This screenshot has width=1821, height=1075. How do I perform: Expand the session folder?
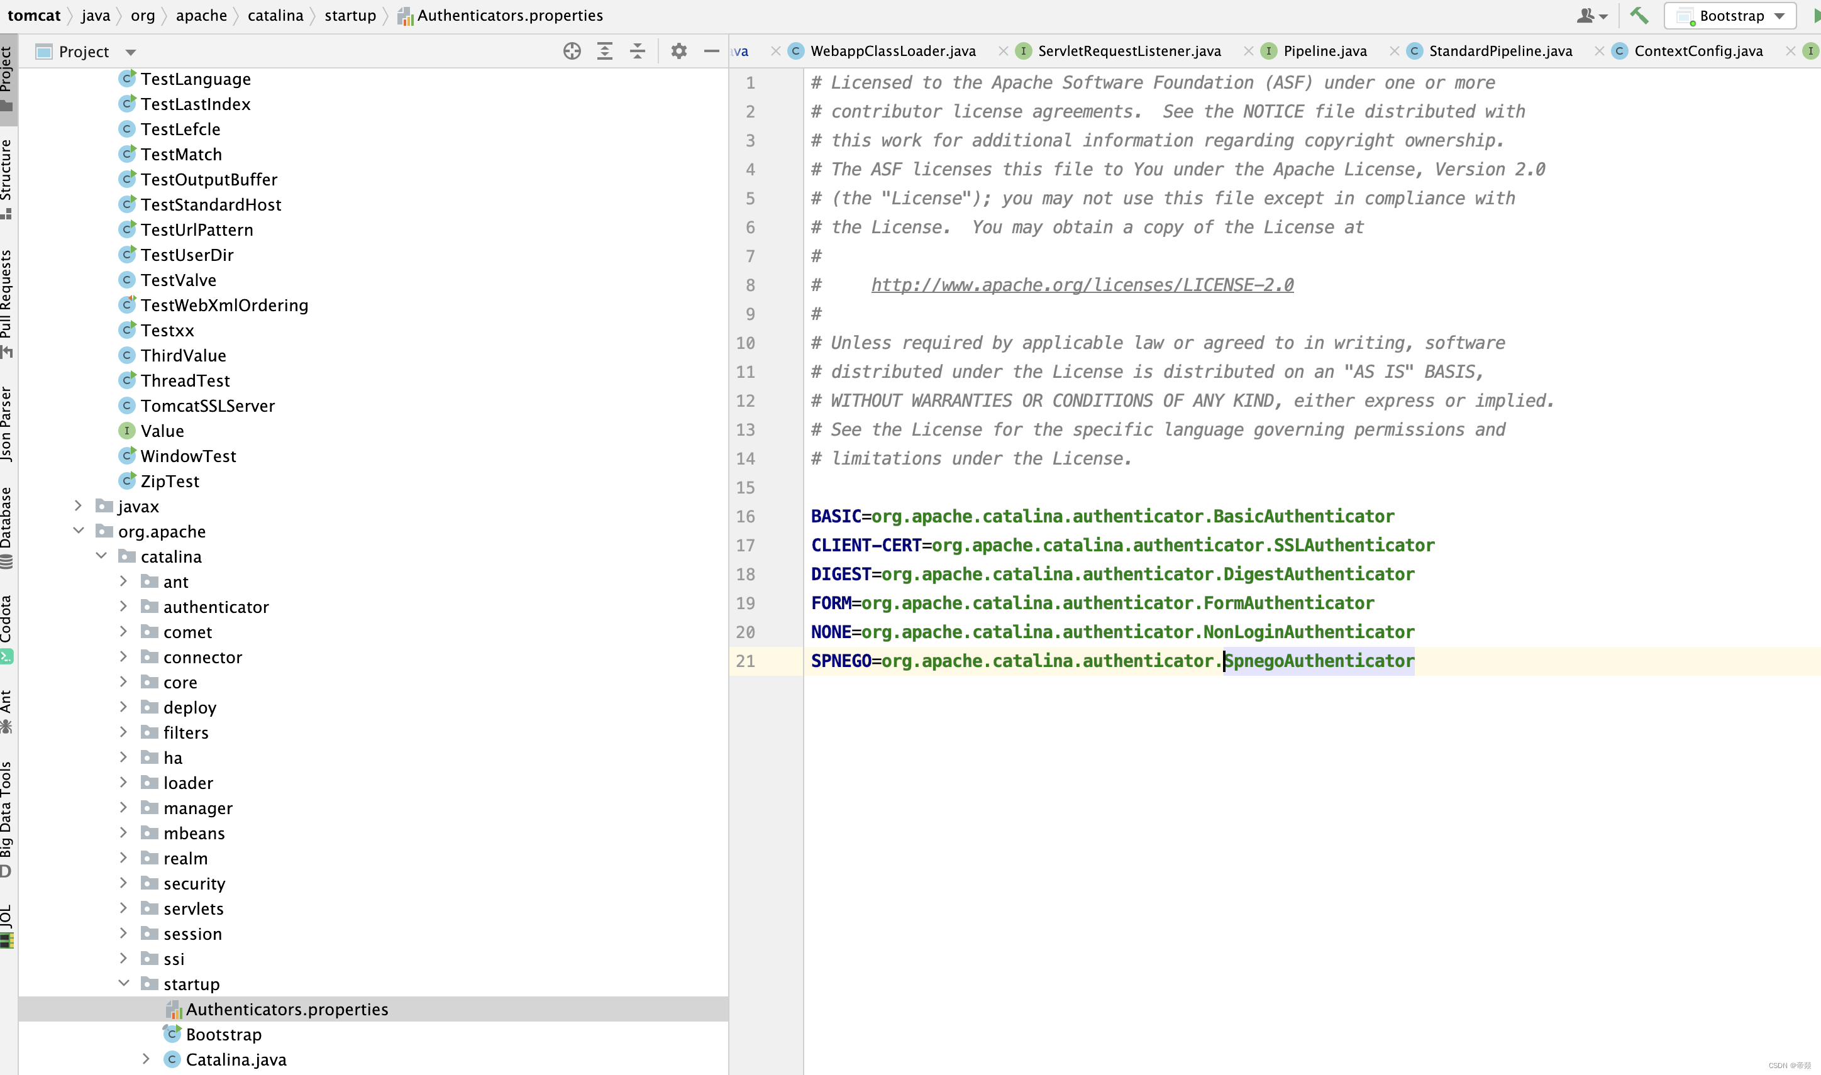click(x=123, y=933)
